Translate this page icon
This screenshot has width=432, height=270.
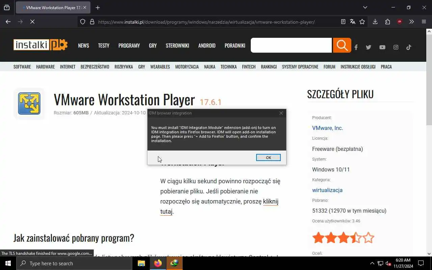[x=353, y=22]
